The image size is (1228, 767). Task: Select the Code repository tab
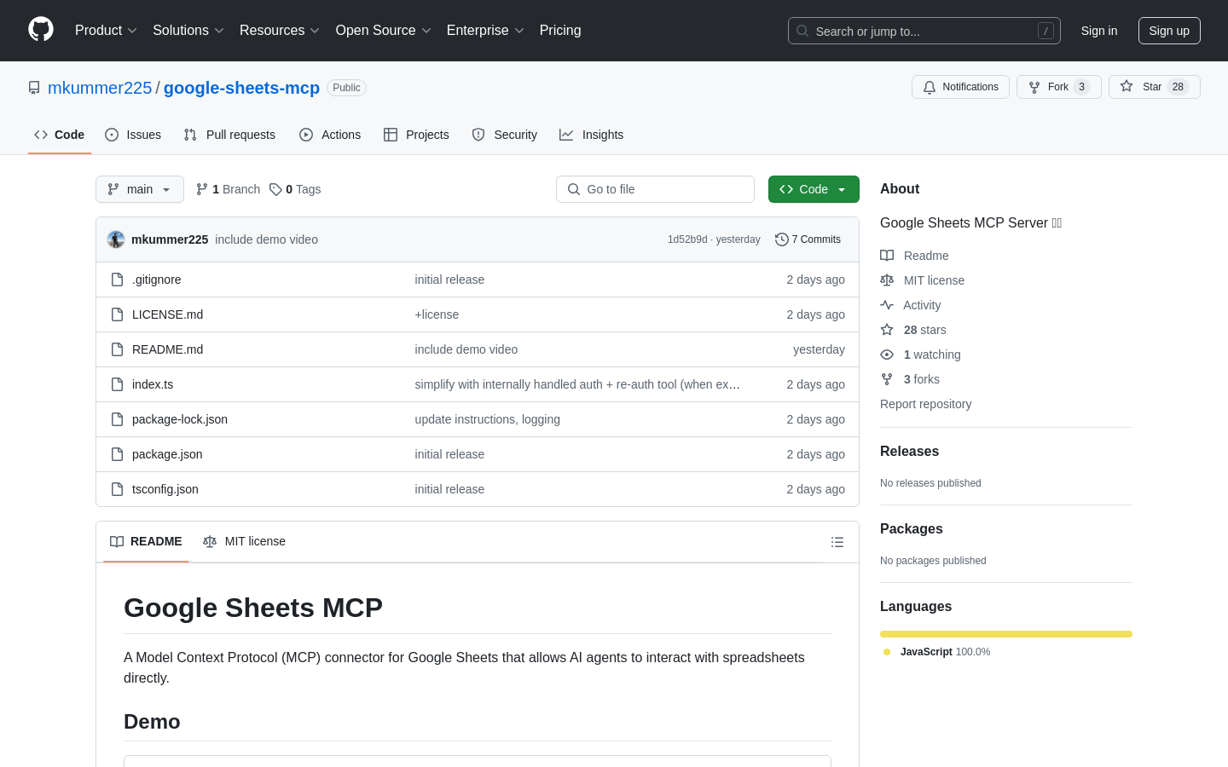[x=60, y=135]
